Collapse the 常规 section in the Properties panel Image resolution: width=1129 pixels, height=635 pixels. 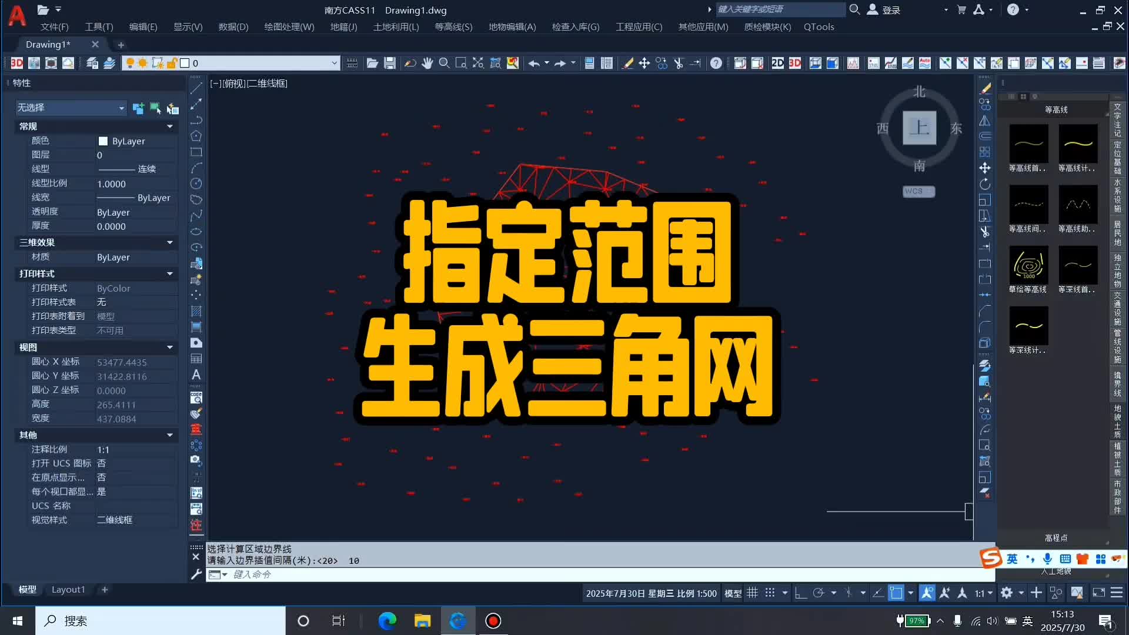169,126
